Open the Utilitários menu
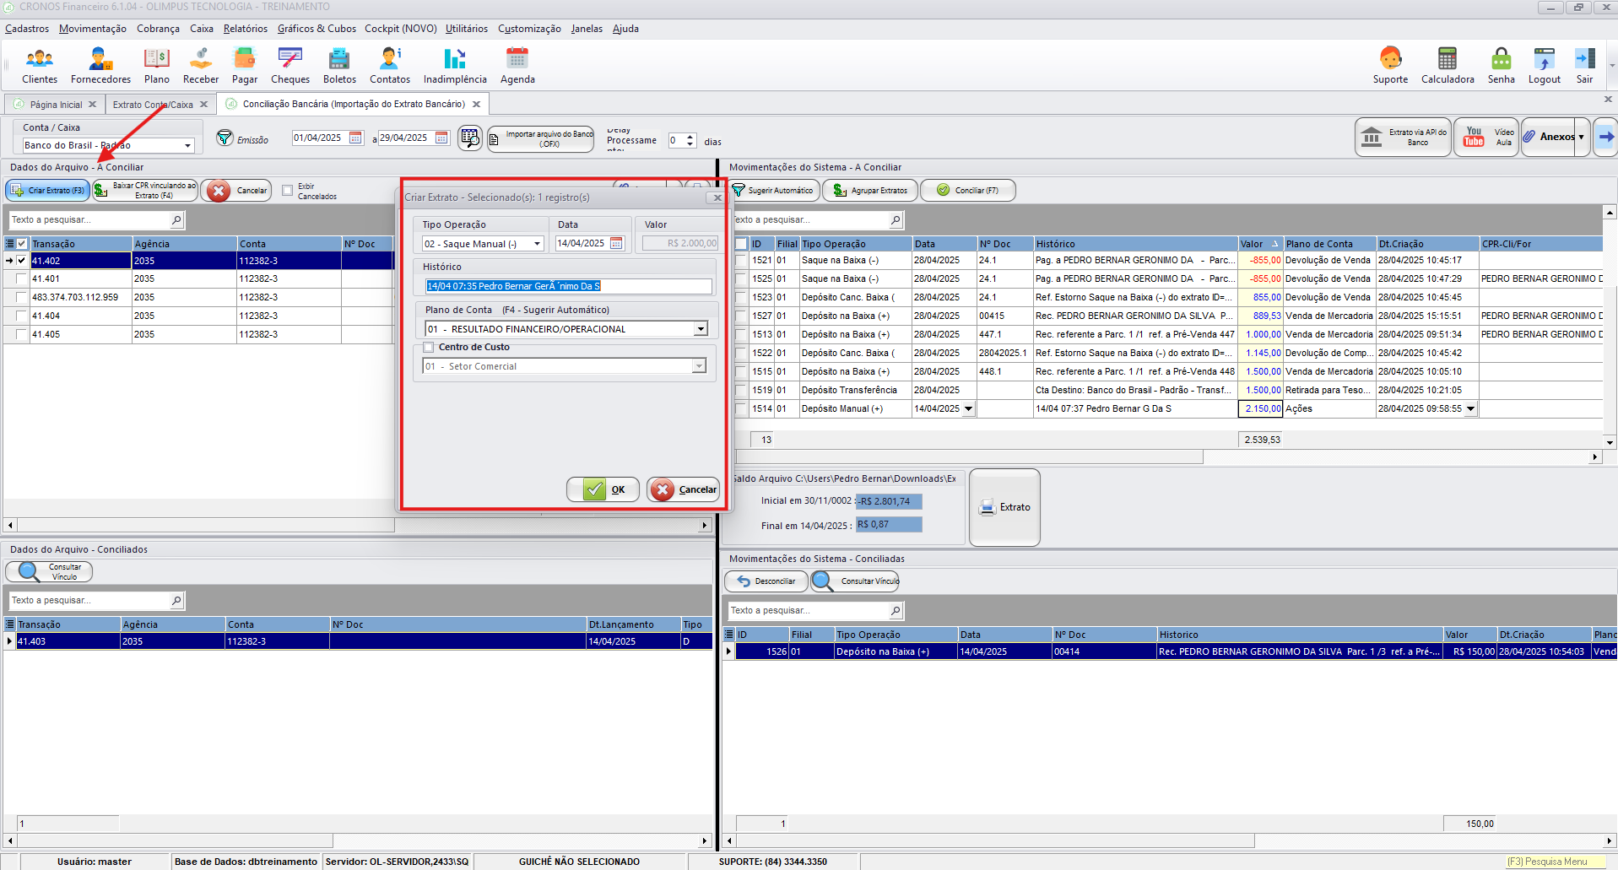The image size is (1618, 870). pyautogui.click(x=467, y=29)
